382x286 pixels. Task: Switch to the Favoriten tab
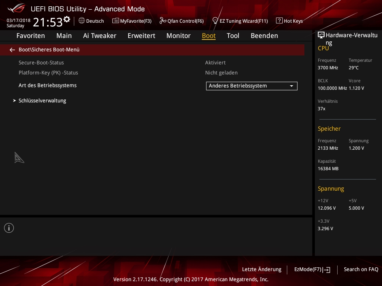[31, 36]
